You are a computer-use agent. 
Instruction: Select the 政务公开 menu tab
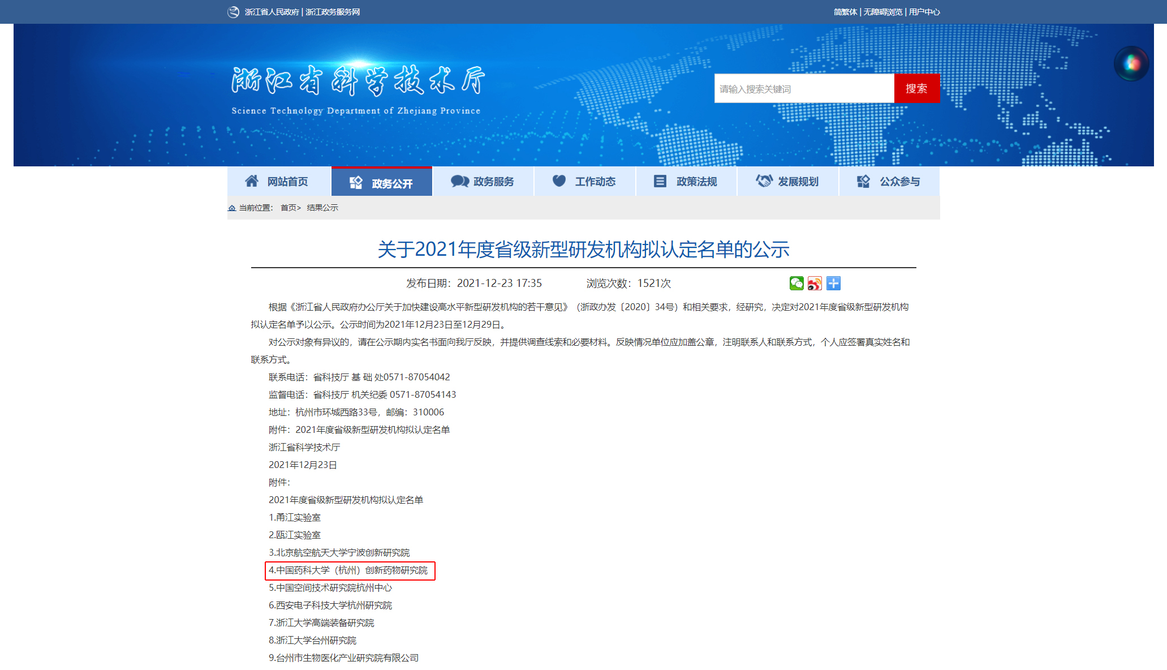click(382, 181)
